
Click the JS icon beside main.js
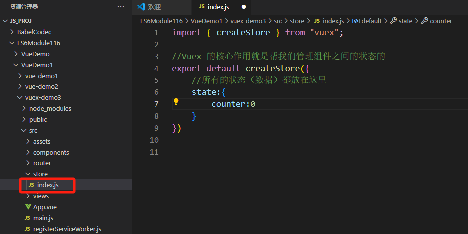click(27, 218)
